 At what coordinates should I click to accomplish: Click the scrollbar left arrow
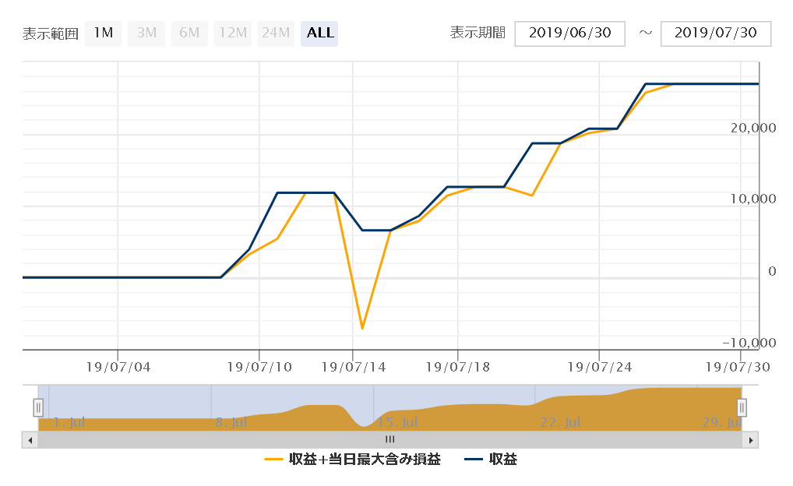[x=30, y=440]
